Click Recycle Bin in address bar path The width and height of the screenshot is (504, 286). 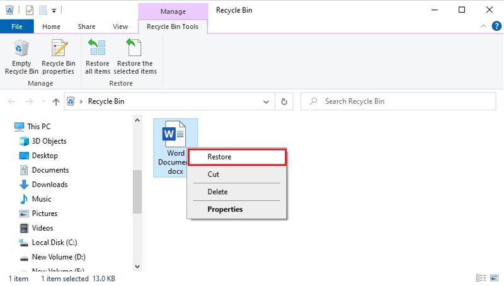[x=106, y=101]
